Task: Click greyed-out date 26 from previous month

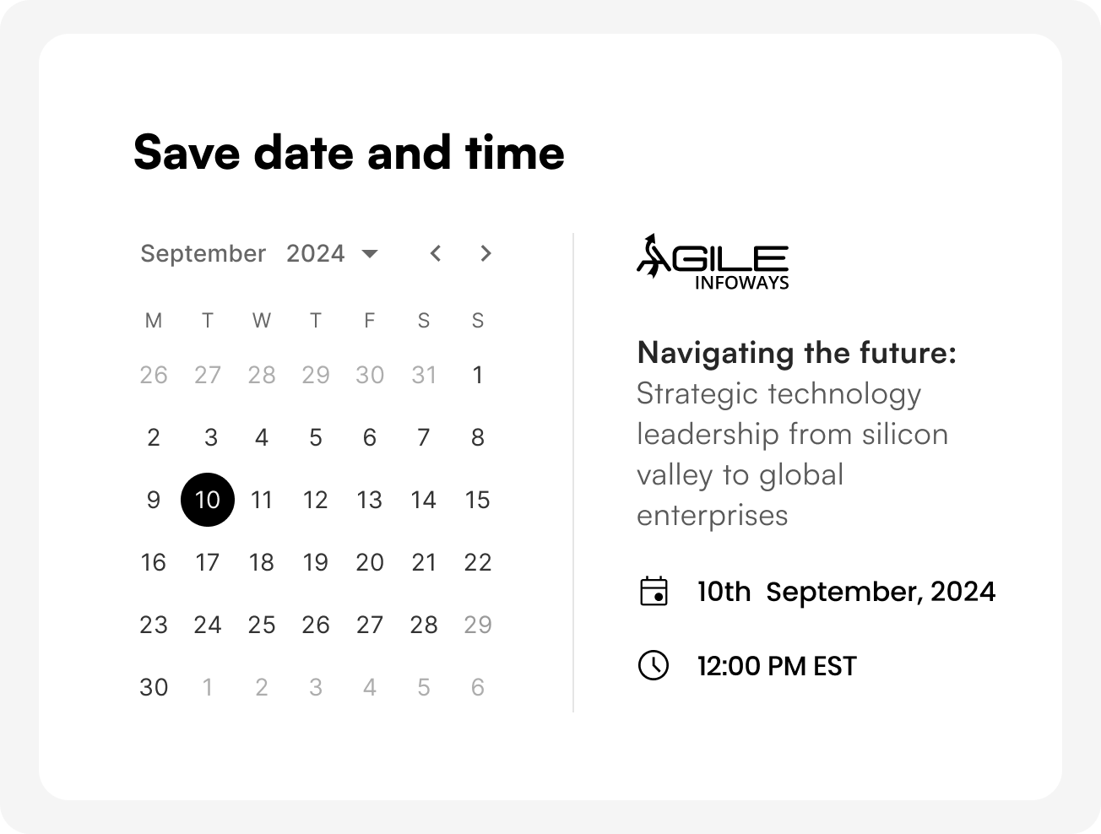Action: (x=154, y=375)
